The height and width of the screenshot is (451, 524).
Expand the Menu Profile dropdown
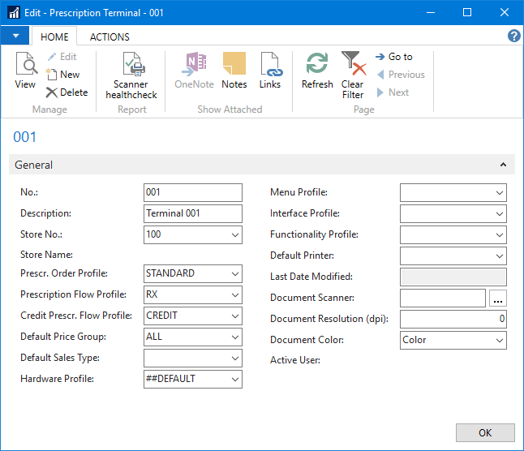coord(499,193)
